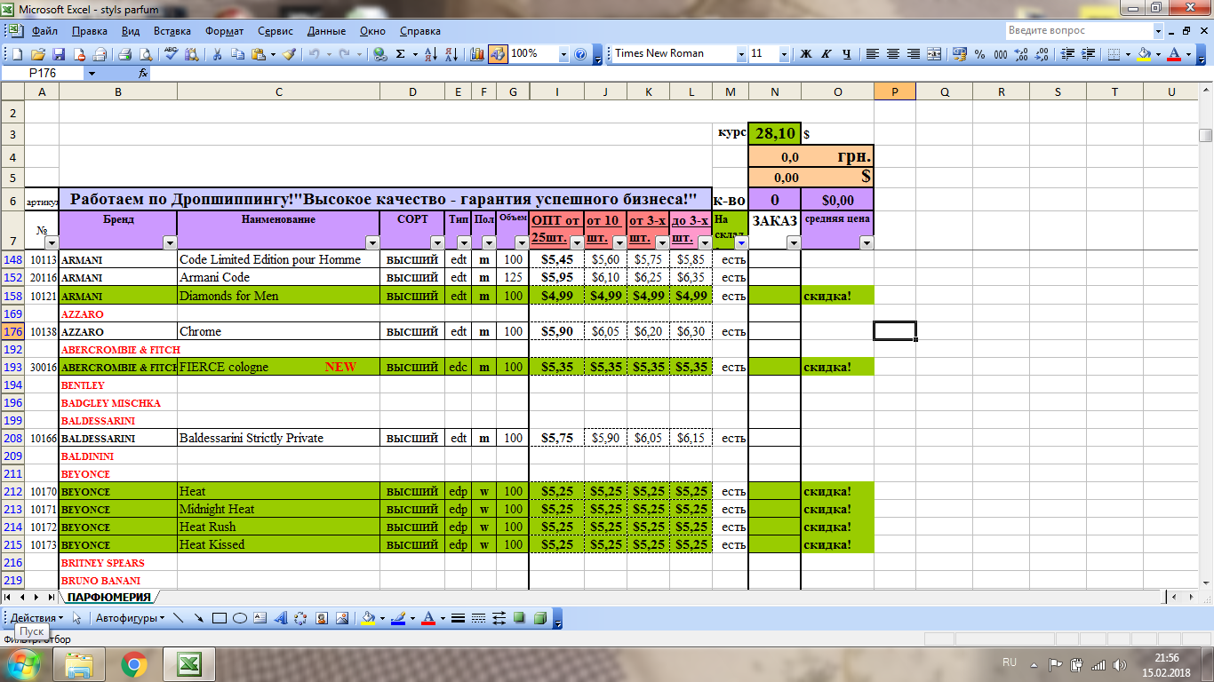Toggle underline formatting (Ч)
Screen dimensions: 1214x682
click(x=847, y=54)
